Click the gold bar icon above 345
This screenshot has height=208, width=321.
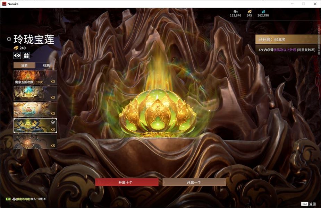pyautogui.click(x=250, y=12)
